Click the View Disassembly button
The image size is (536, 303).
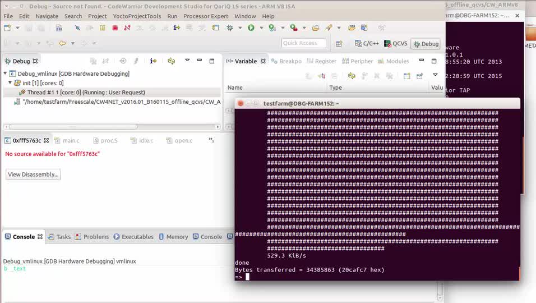(x=33, y=175)
